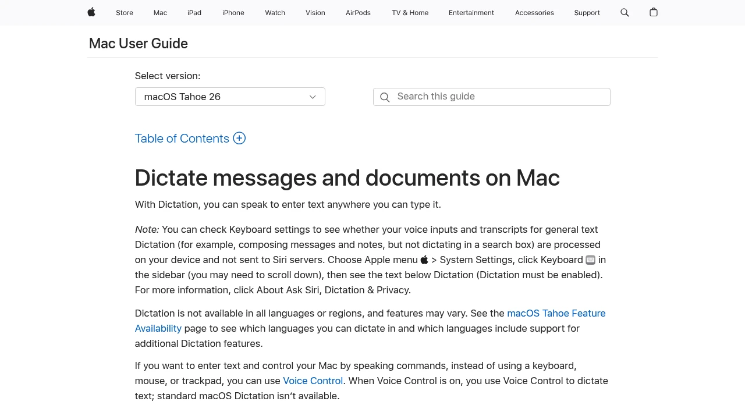
Task: Open the site search magnifier icon
Action: 625,12
